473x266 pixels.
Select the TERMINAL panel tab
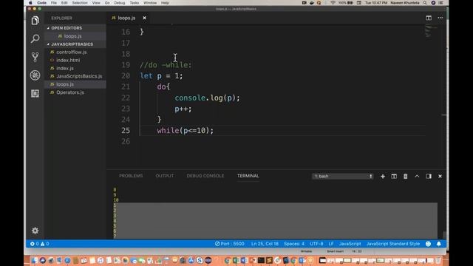tap(248, 176)
